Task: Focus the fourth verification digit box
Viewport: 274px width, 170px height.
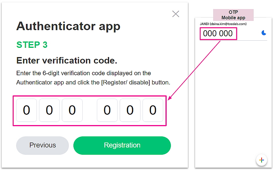Action: pyautogui.click(x=107, y=110)
